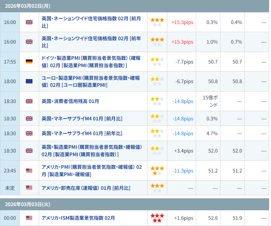Open the アメリカ・卸売在庫 (速報値) link

[x=86, y=188]
